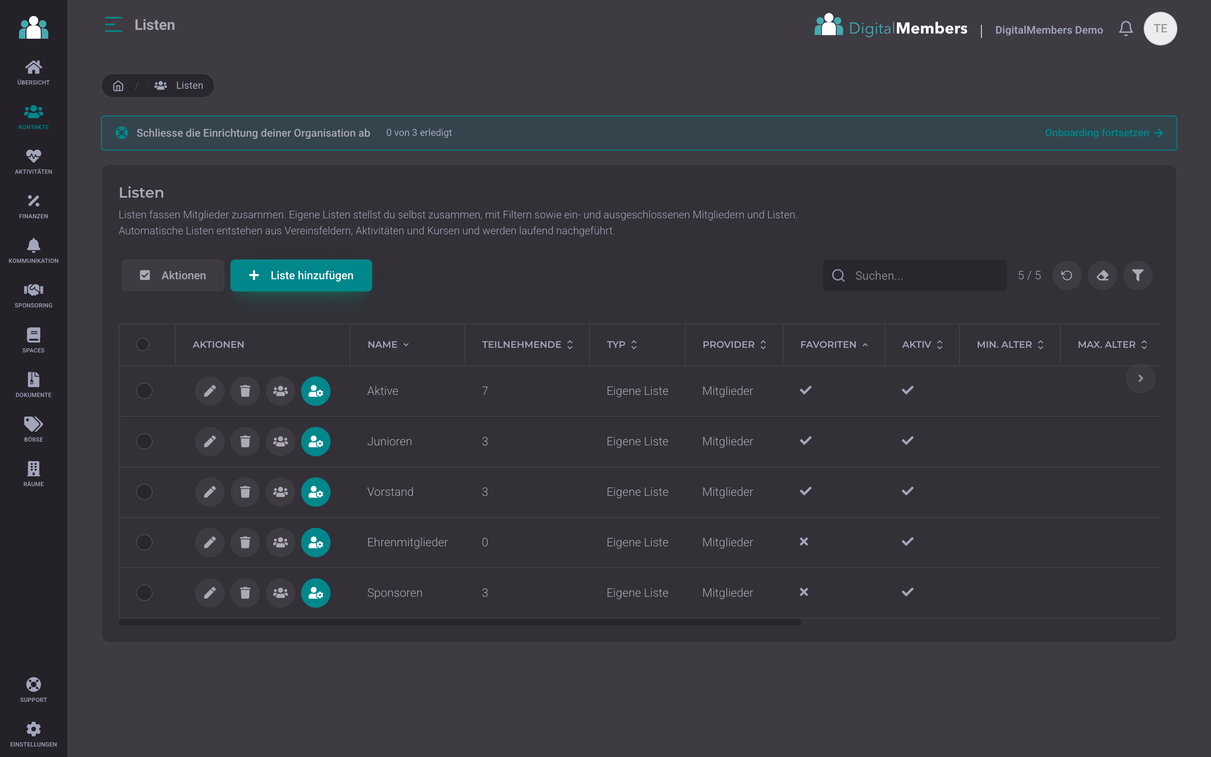The width and height of the screenshot is (1211, 757).
Task: Open the notifications bell
Action: 1126,29
